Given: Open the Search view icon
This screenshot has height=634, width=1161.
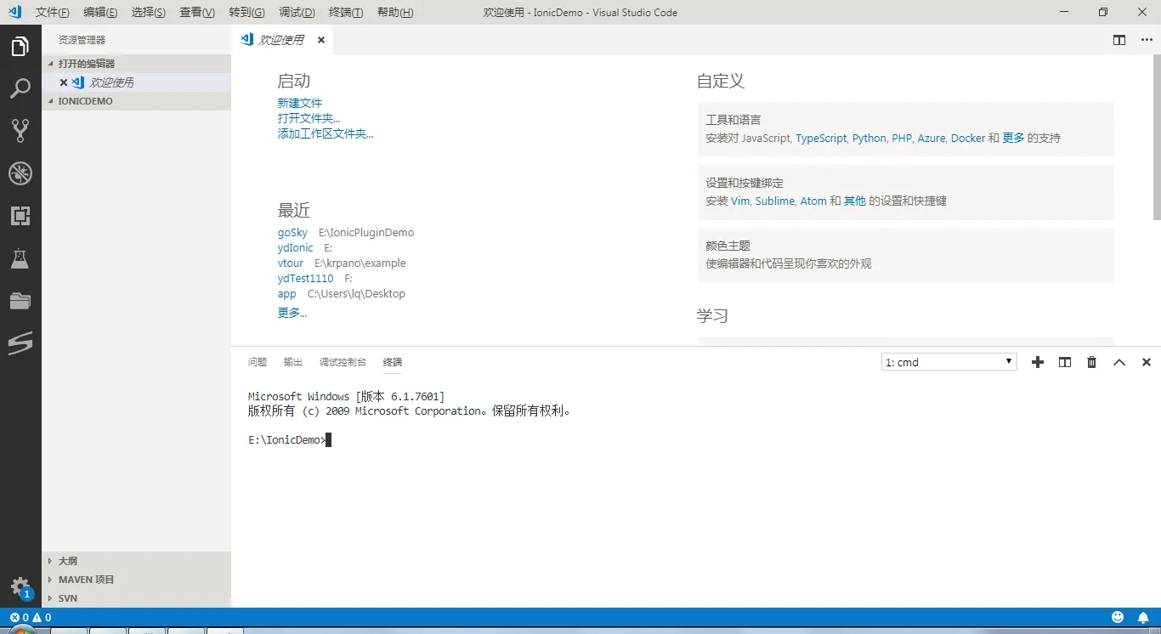Looking at the screenshot, I should point(20,88).
